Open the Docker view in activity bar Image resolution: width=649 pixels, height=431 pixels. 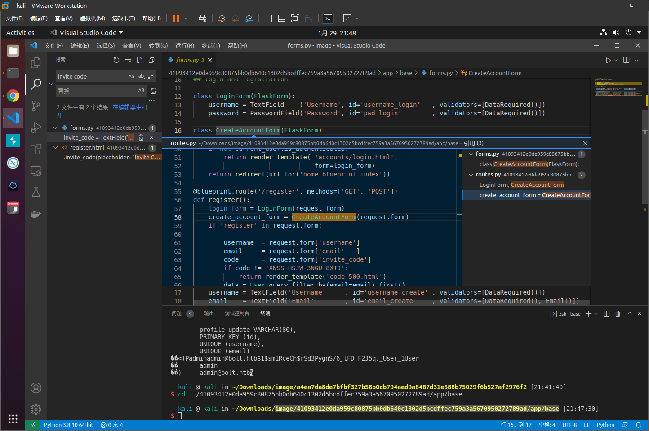36,214
